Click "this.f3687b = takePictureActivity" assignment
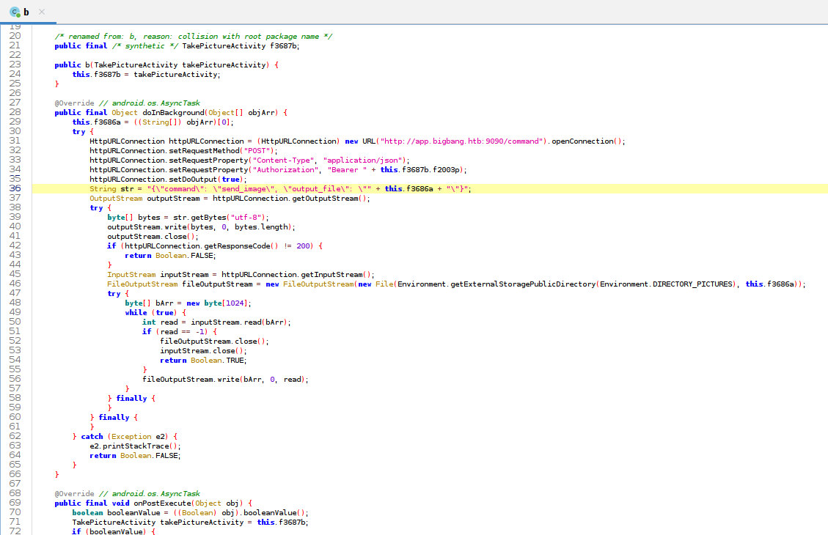 [x=146, y=75]
